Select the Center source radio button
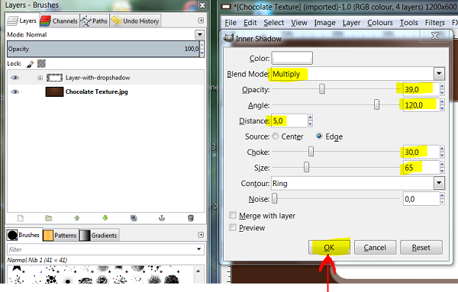Screen dimensions: 458x292 tap(275, 136)
